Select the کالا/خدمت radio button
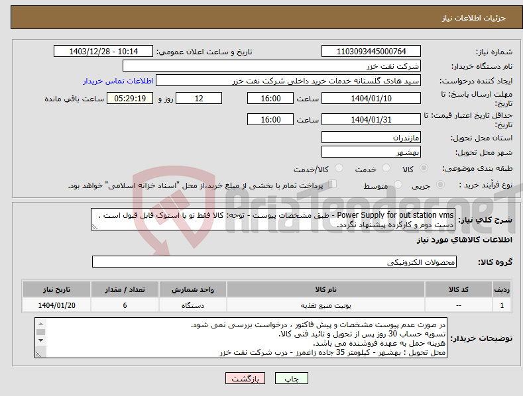The image size is (523, 396). [339, 168]
